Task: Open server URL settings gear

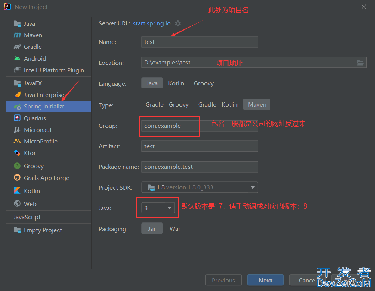Action: pos(178,23)
